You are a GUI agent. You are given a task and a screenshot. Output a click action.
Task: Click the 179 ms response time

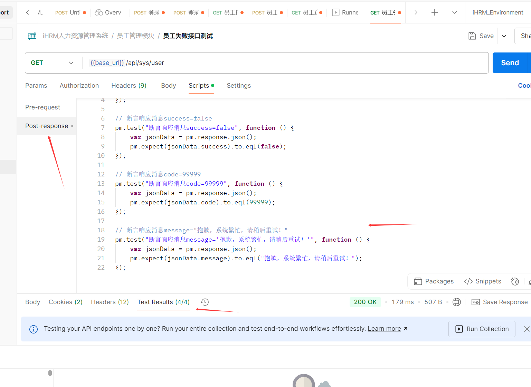[x=403, y=302]
